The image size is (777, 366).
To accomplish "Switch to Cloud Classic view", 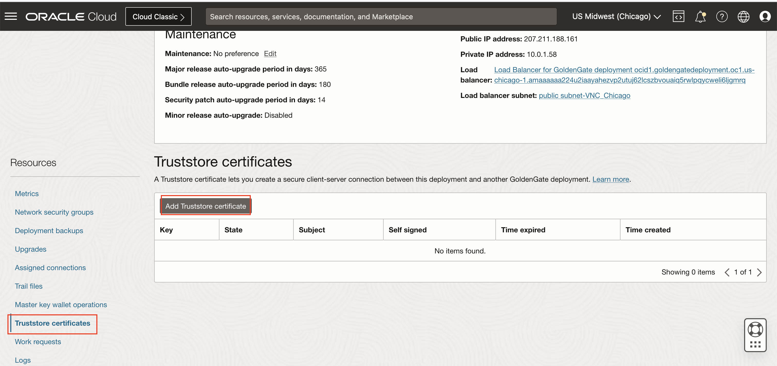I will pos(158,17).
